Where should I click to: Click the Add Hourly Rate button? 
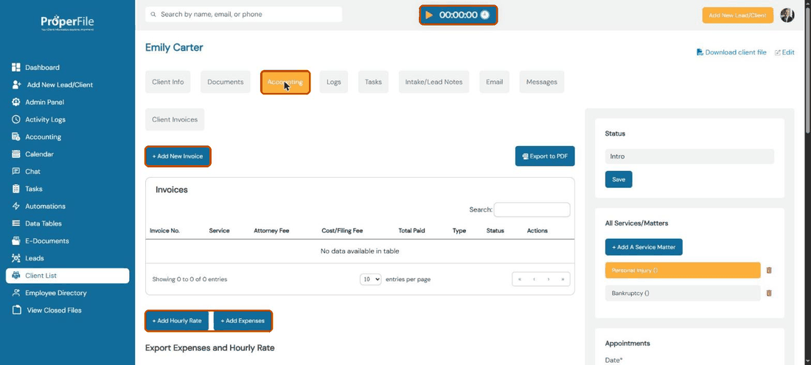(177, 321)
